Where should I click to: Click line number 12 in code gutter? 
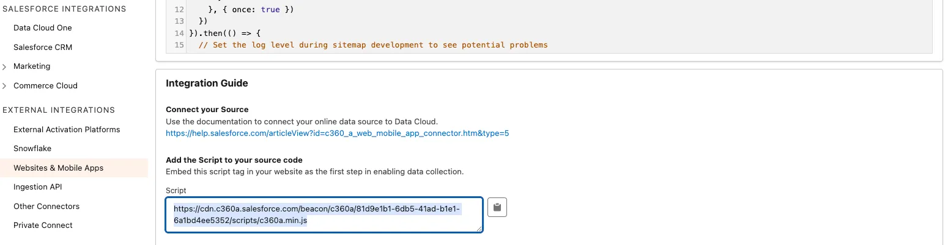(x=179, y=10)
